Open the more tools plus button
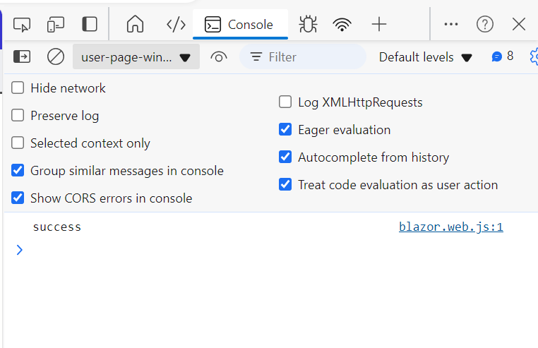The image size is (538, 348). pyautogui.click(x=379, y=25)
